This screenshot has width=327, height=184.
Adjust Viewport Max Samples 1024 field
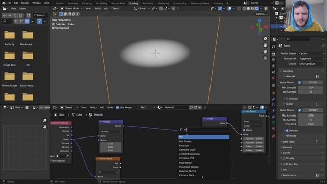(x=311, y=88)
